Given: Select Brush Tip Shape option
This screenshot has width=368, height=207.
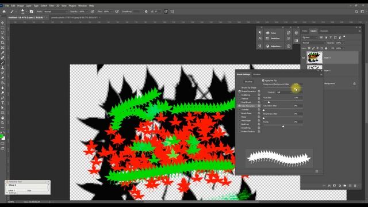Looking at the screenshot, I should [249, 88].
